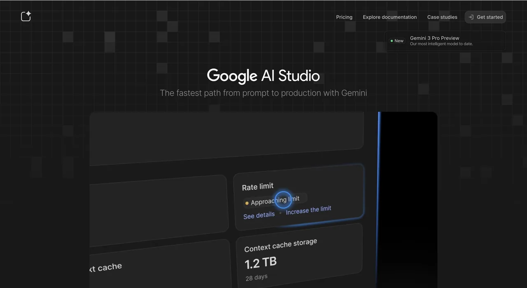Select the Rate limit card title
Viewport: 527px width, 288px height.
[x=258, y=187]
